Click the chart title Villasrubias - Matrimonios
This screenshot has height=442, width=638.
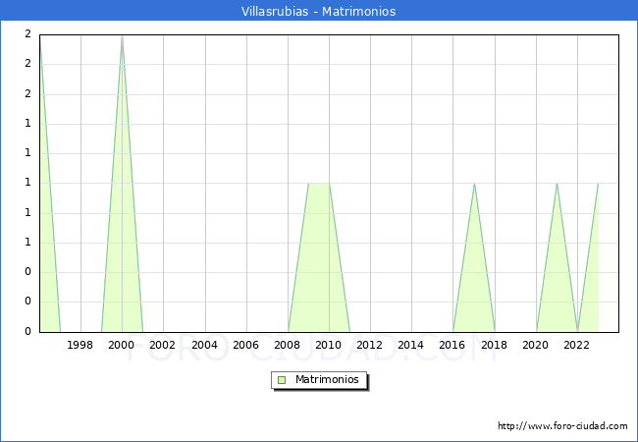click(x=318, y=11)
